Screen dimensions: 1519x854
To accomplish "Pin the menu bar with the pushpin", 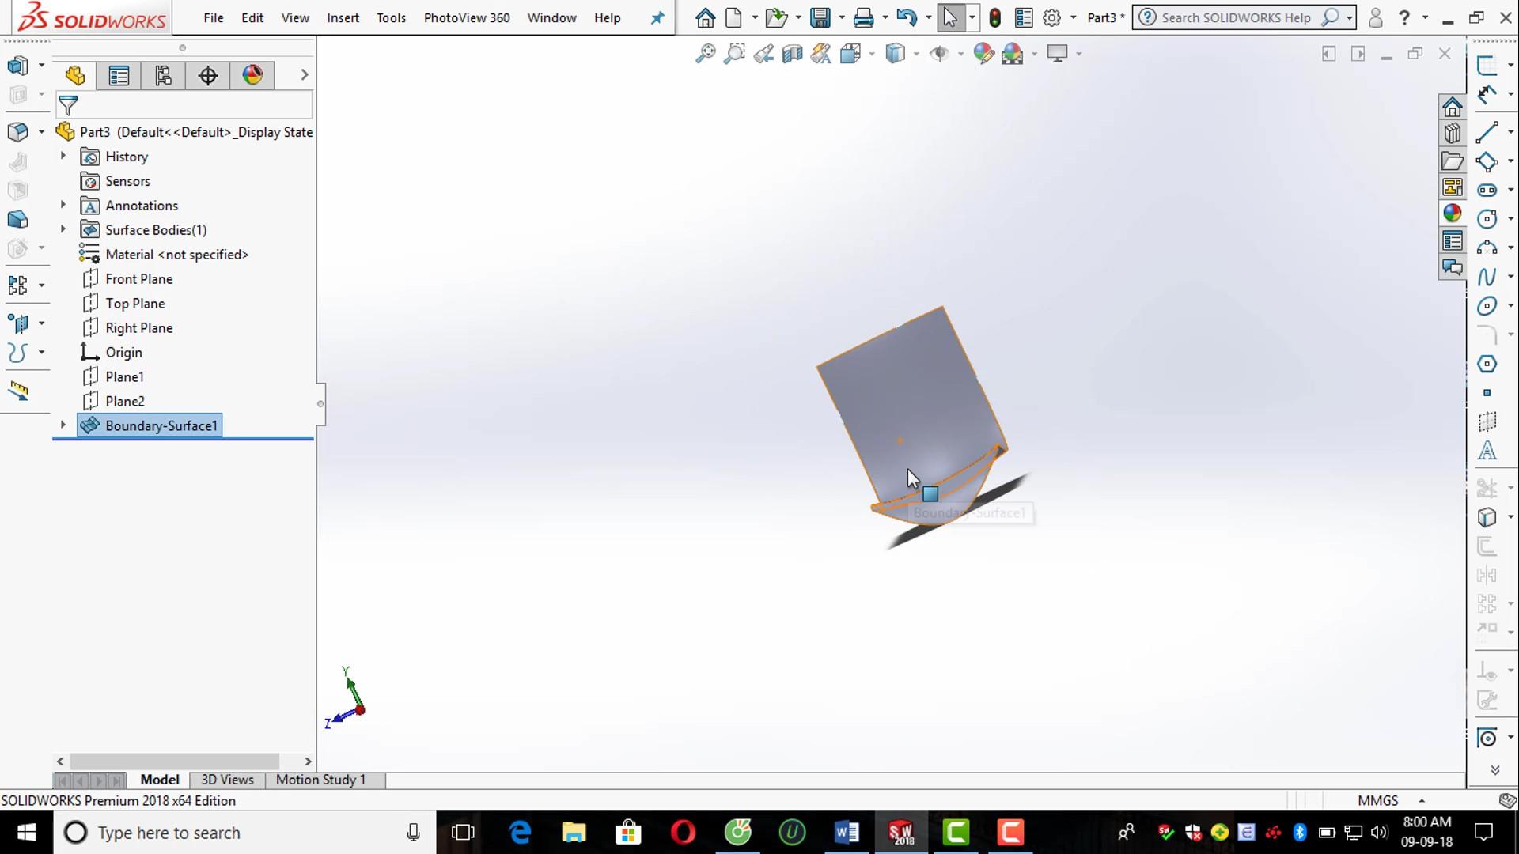I will pos(657,17).
